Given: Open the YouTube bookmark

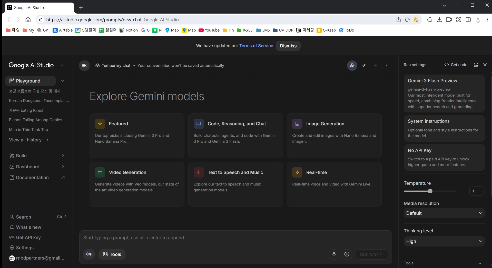Looking at the screenshot, I should [x=209, y=30].
